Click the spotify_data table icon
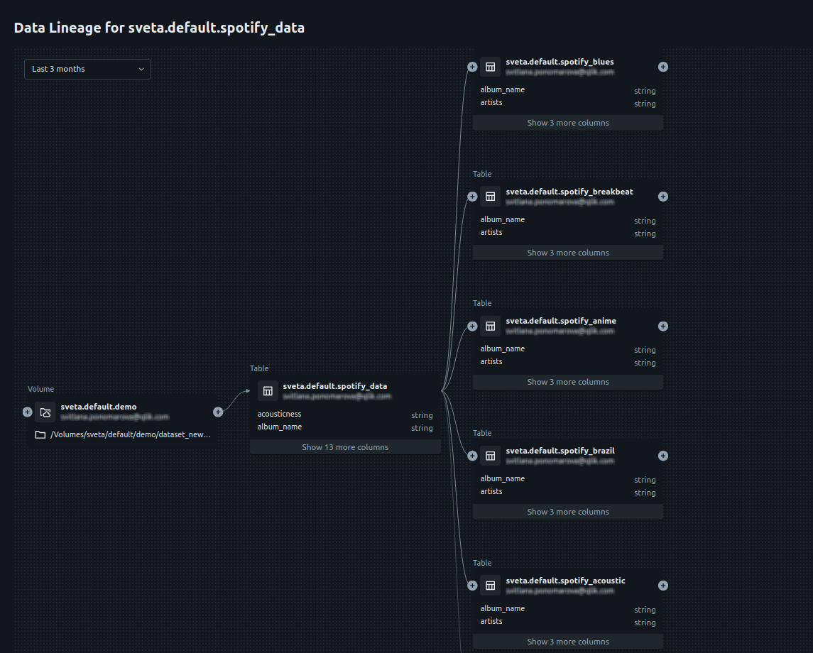Viewport: 813px width, 653px height. 268,391
